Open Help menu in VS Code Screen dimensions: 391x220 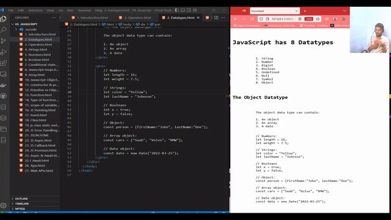point(99,10)
